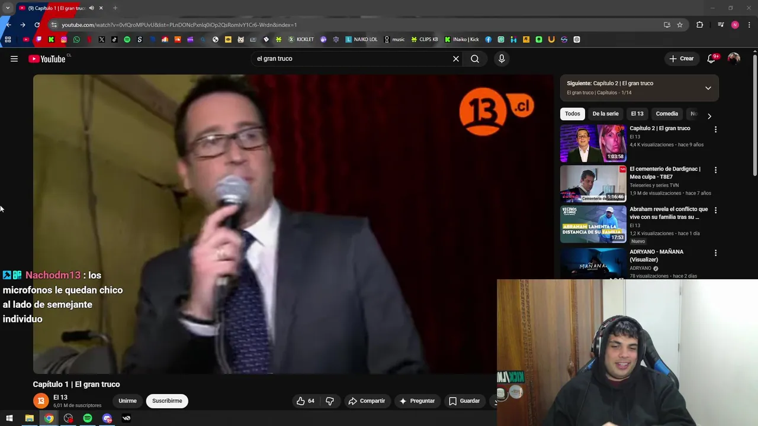The width and height of the screenshot is (758, 426).
Task: Click the Compartir share button
Action: [x=367, y=401]
